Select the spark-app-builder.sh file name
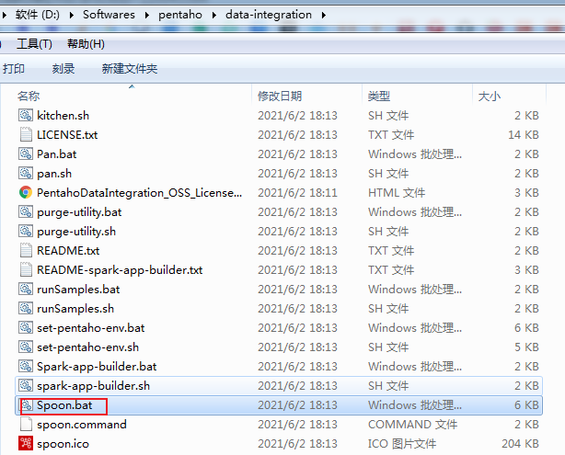The width and height of the screenshot is (565, 455). [x=93, y=386]
